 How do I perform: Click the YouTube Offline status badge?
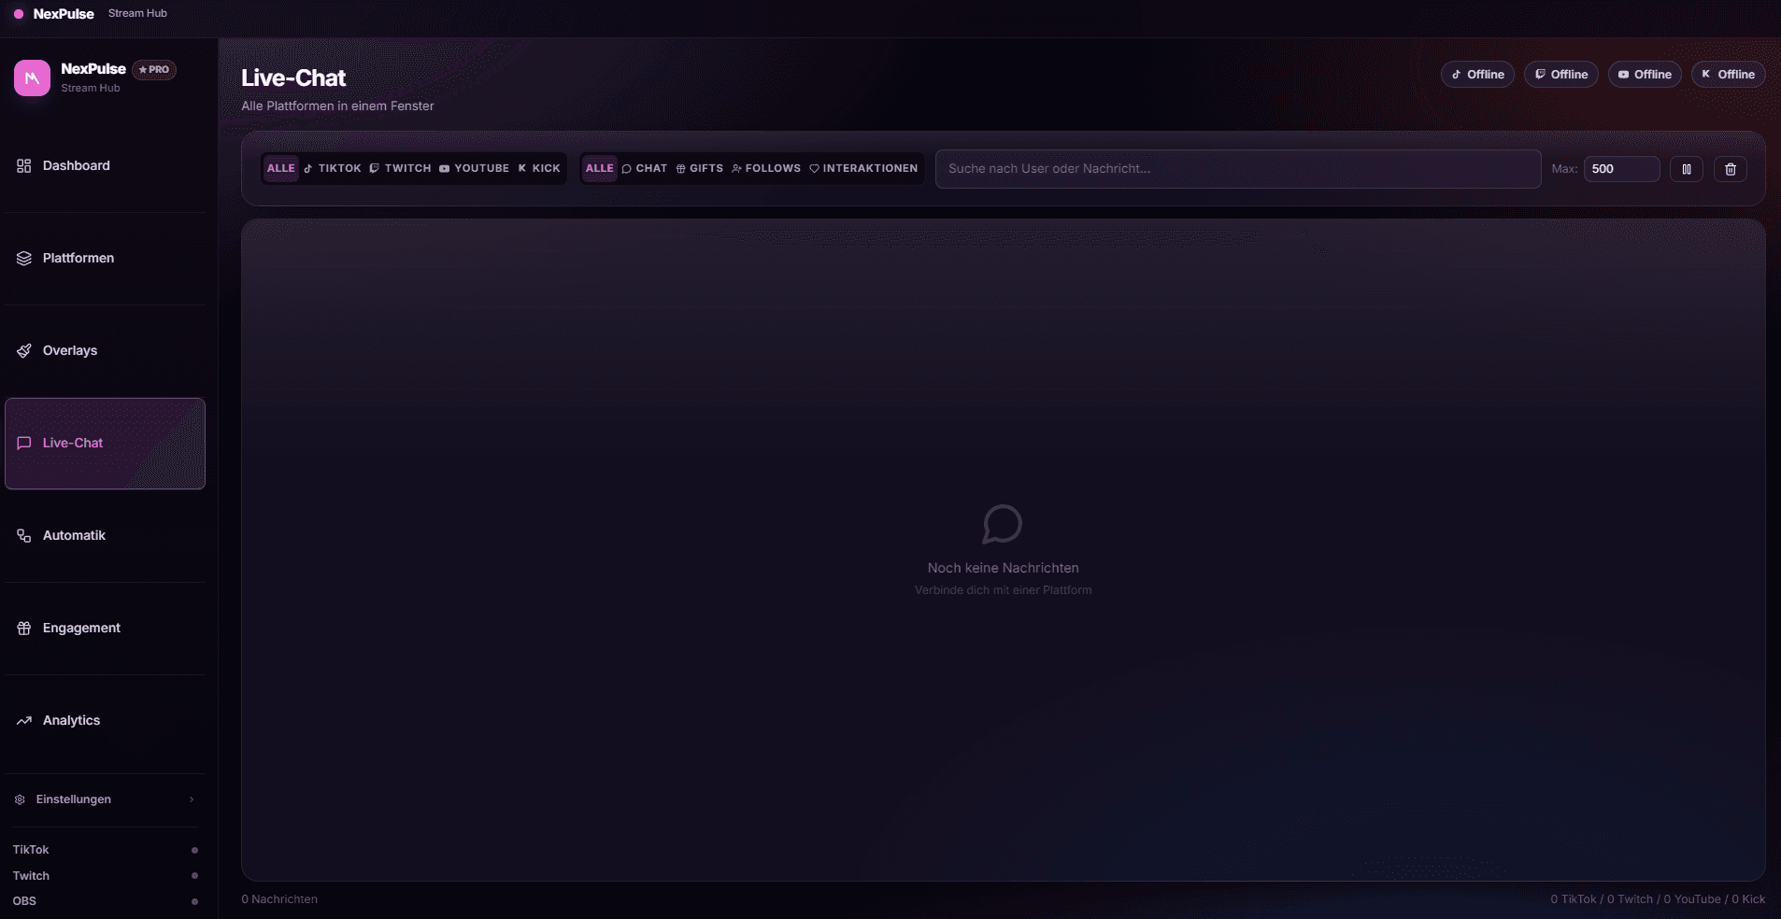pos(1645,75)
